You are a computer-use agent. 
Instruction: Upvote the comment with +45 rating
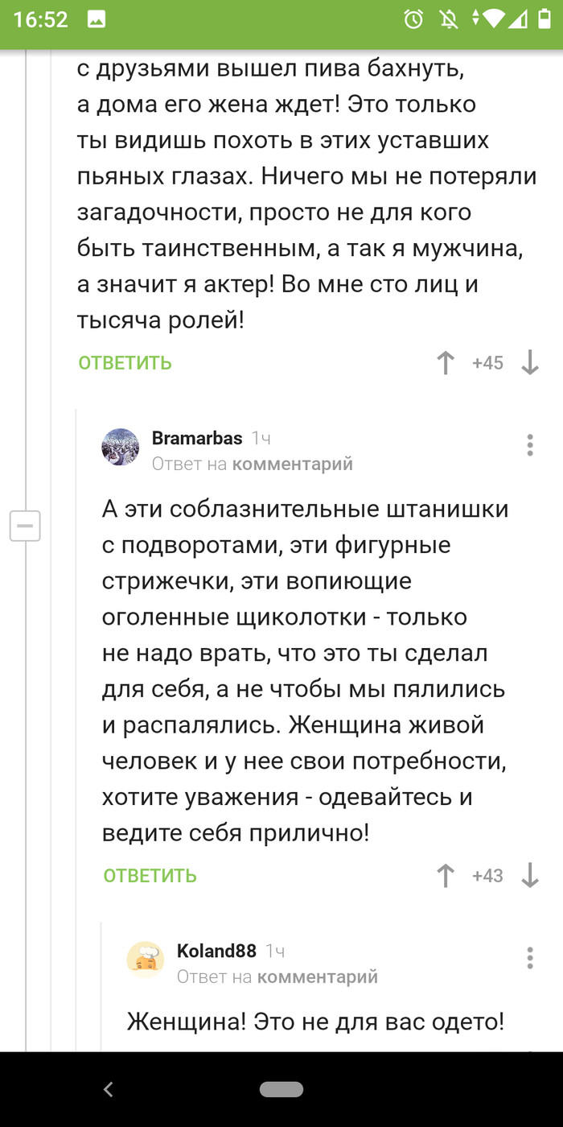pyautogui.click(x=446, y=363)
